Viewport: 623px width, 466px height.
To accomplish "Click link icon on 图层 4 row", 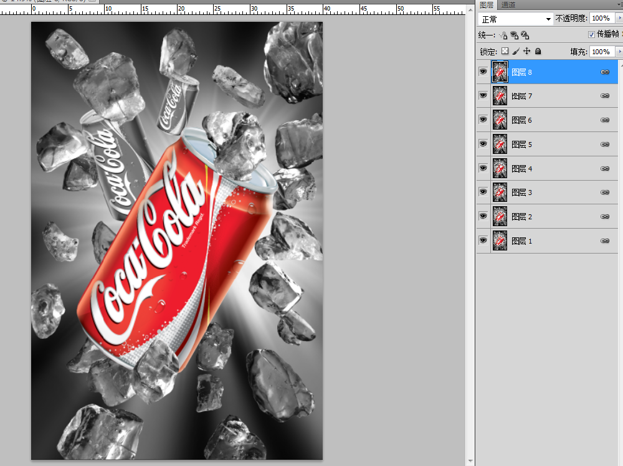I will coord(605,168).
